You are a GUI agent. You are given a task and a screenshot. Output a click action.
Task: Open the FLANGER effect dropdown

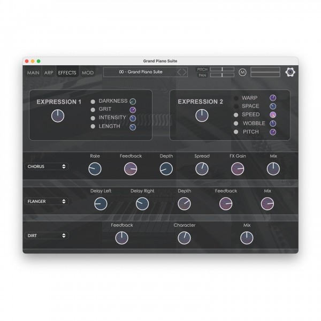point(47,201)
